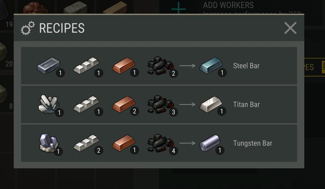Screen dimensions: 325x189
Task: Click the copper bar in Steel Bar recipe
Action: (x=123, y=65)
